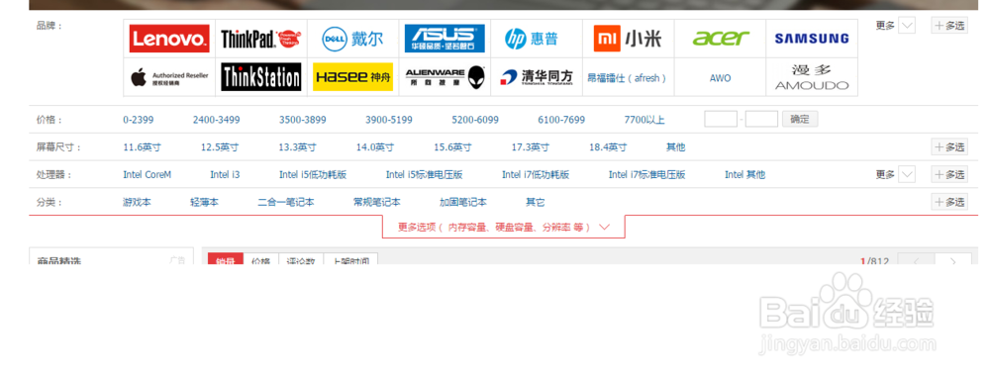Select the Lenovo brand logo

click(x=169, y=39)
